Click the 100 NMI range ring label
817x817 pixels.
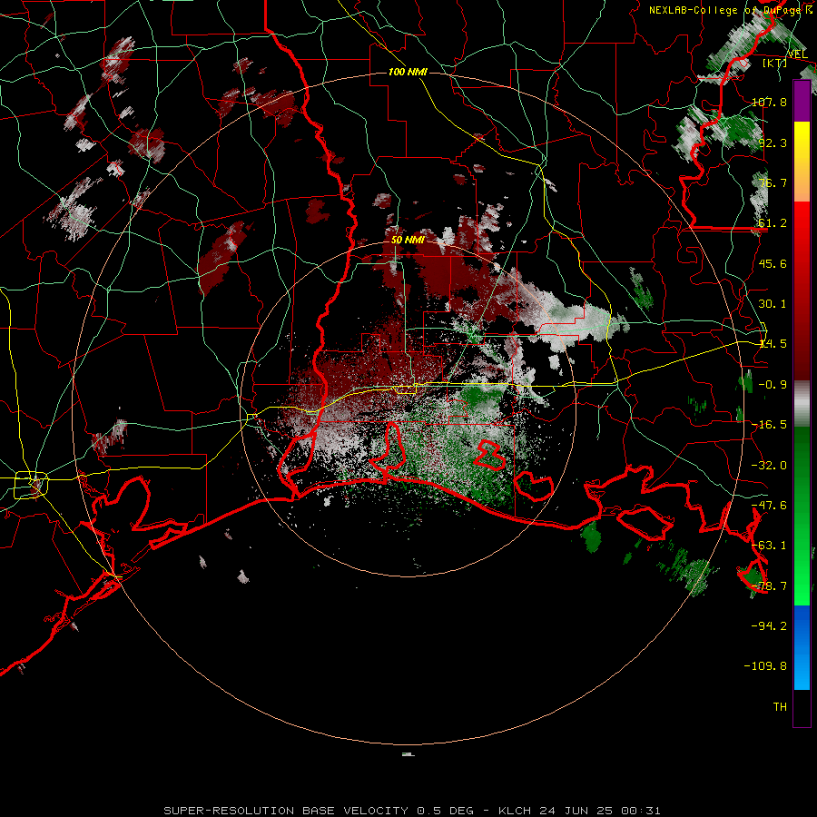click(x=408, y=72)
